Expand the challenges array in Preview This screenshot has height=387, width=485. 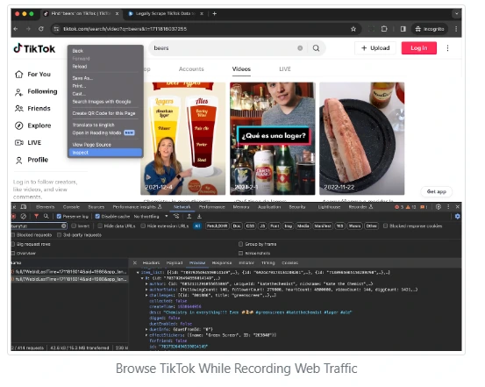click(146, 295)
